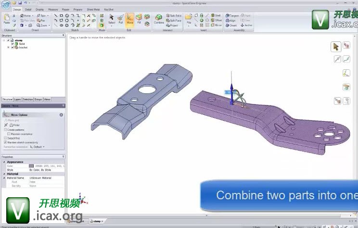
Task: Click the SpaceClaim application button
Action: point(6,4)
